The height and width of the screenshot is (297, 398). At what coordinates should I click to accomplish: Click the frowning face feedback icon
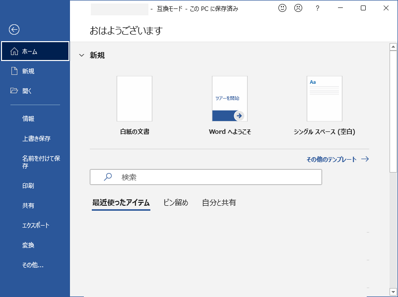point(298,8)
